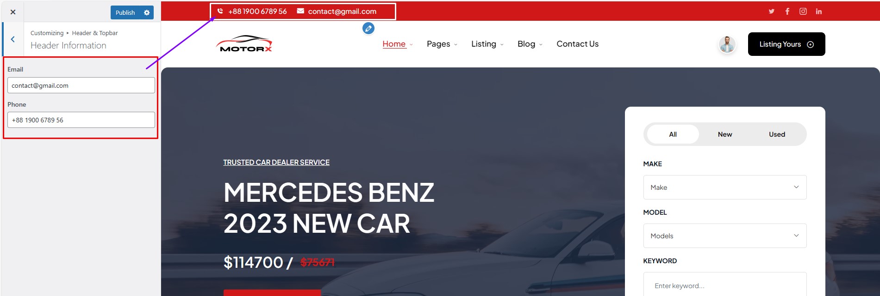Open the Facebook icon in topbar

787,12
